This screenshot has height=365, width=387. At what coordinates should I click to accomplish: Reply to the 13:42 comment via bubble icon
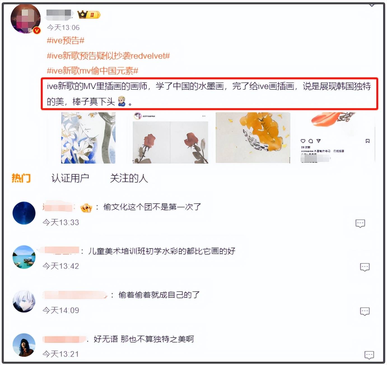click(x=365, y=267)
